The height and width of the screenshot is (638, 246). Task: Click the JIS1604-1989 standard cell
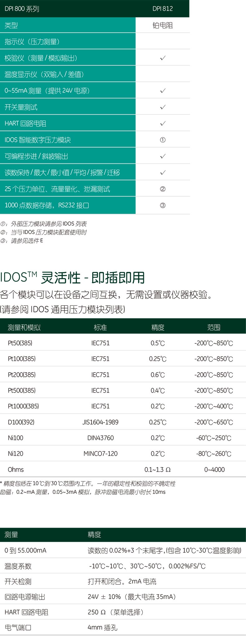100,422
